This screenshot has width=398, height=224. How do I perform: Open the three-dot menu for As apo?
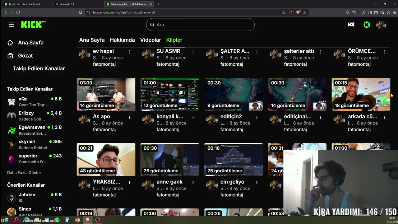click(x=129, y=117)
